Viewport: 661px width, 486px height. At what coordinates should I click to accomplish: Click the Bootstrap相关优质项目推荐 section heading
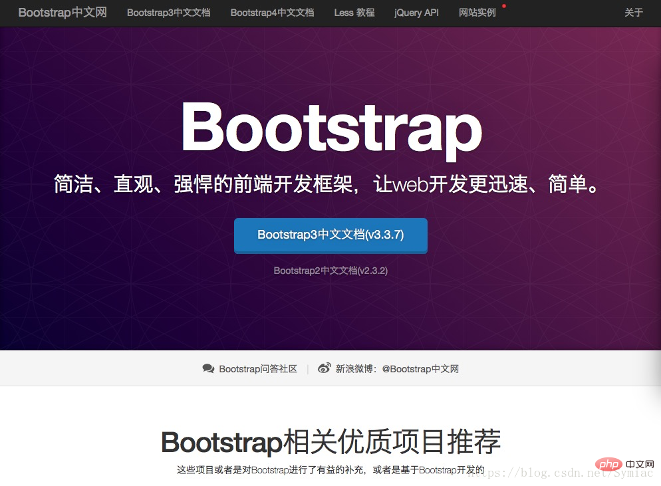pyautogui.click(x=330, y=441)
